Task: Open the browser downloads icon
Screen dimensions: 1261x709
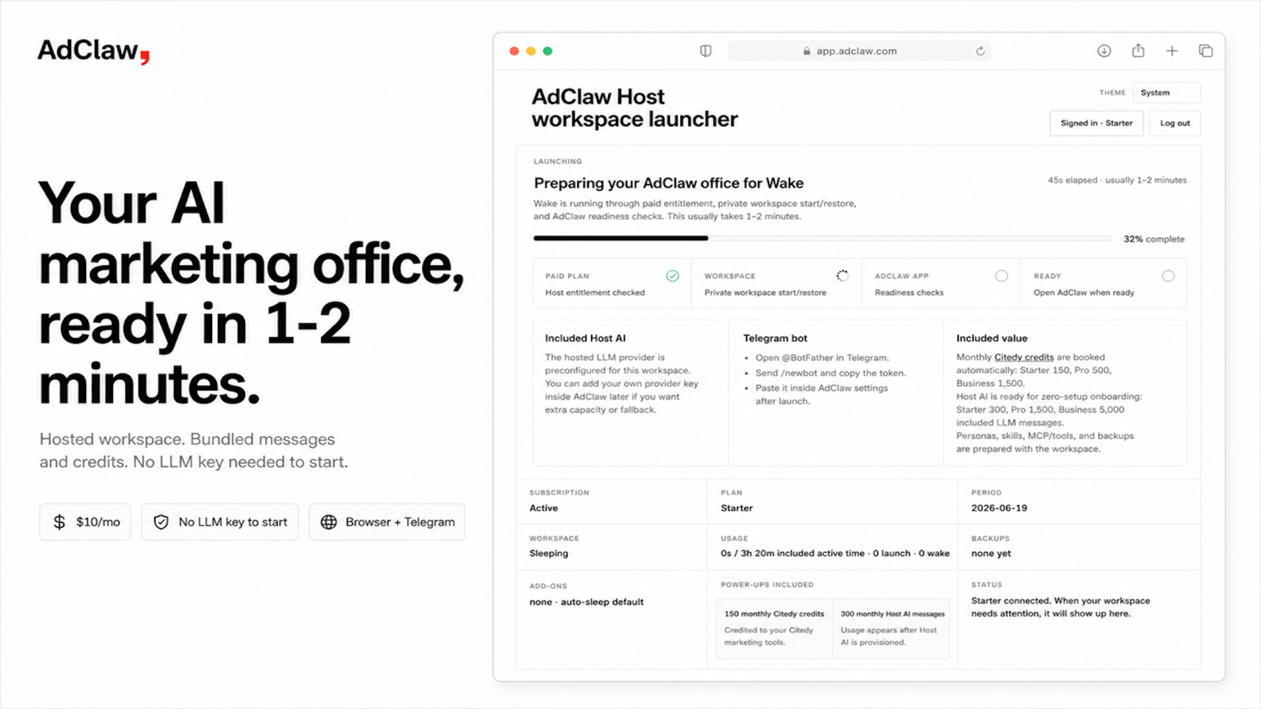Action: [x=1104, y=51]
